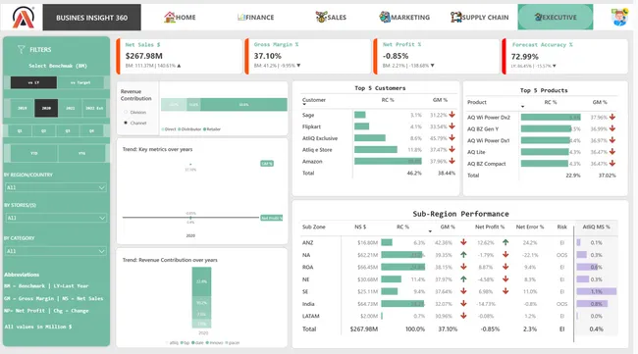Click red GM % down arrow in India row
The height and width of the screenshot is (354, 638).
(x=463, y=304)
